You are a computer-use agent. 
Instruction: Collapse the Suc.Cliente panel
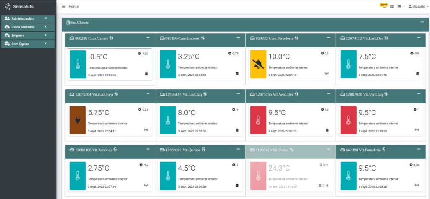point(422,22)
